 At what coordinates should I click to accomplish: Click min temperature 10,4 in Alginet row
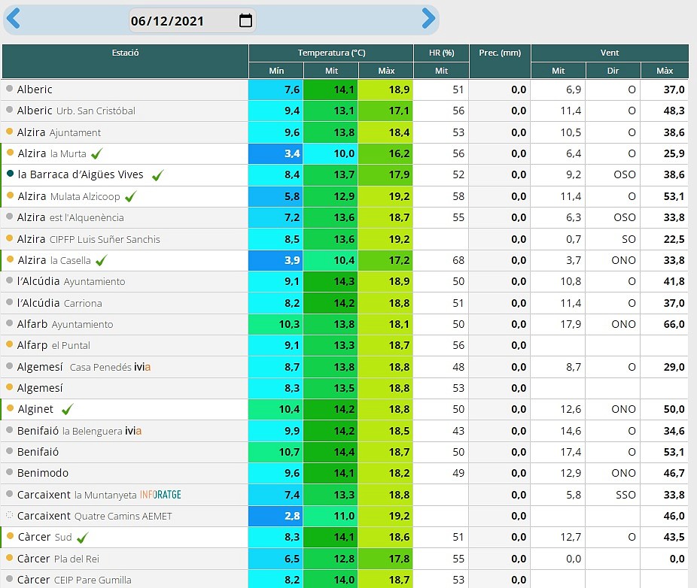[275, 409]
